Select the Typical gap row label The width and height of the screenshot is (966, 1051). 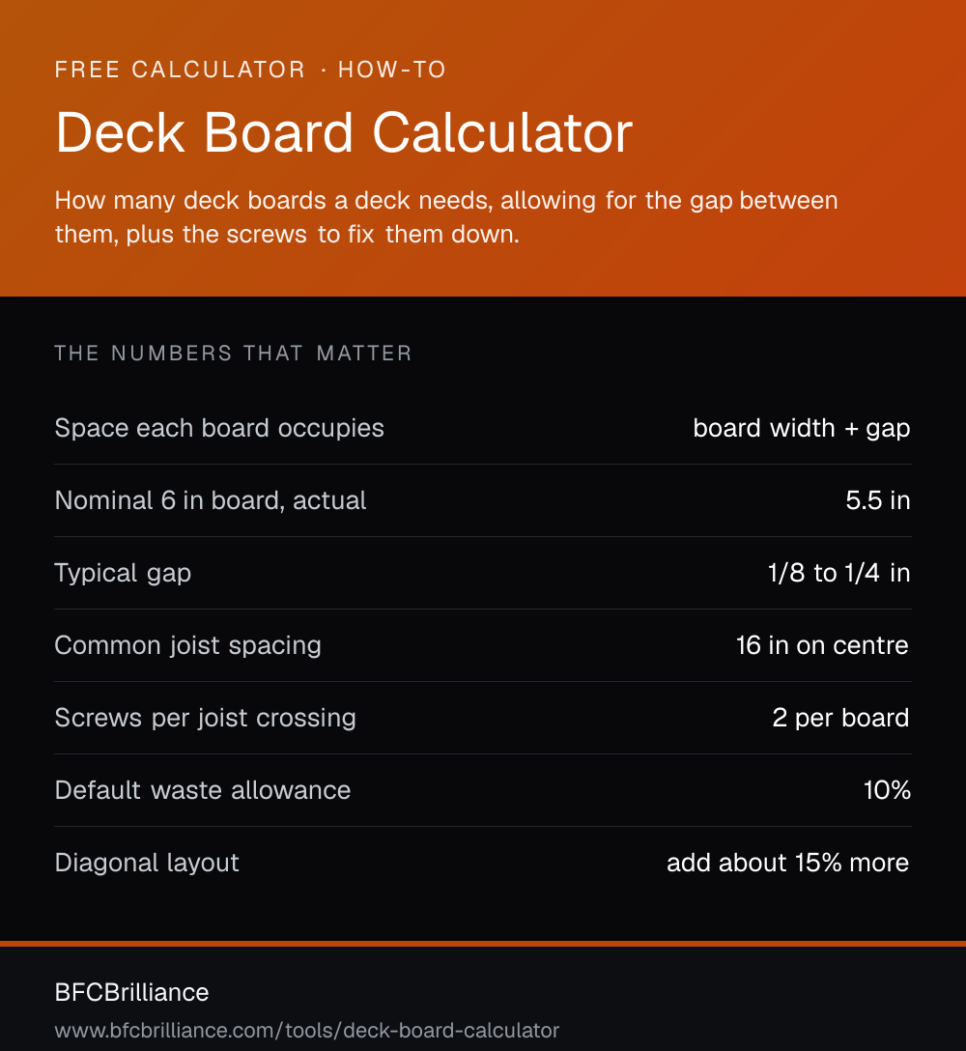[123, 574]
